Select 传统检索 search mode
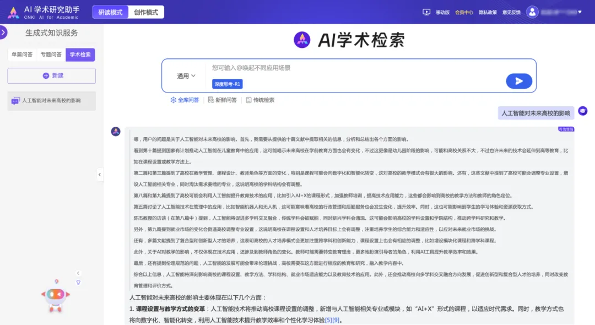The height and width of the screenshot is (325, 595). click(x=260, y=100)
